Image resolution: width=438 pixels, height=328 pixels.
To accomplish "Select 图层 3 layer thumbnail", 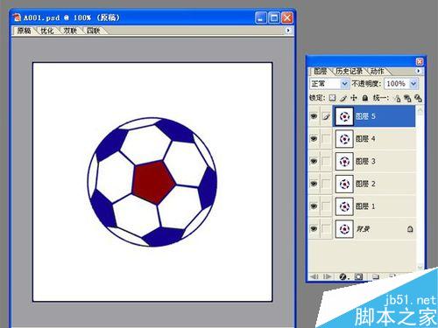I will pos(344,161).
